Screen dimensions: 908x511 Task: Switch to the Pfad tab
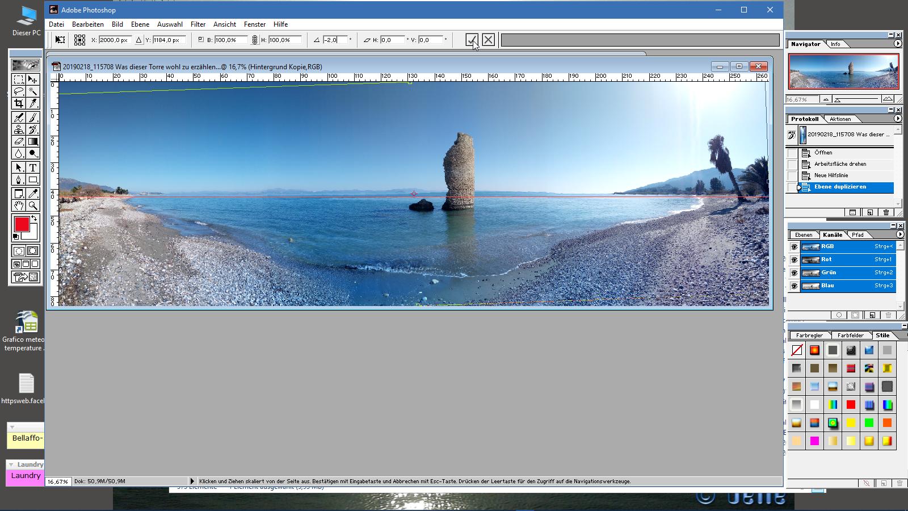point(859,234)
